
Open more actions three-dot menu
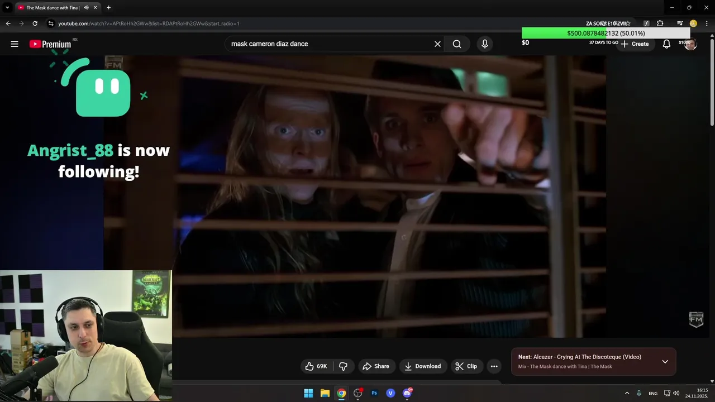point(494,366)
